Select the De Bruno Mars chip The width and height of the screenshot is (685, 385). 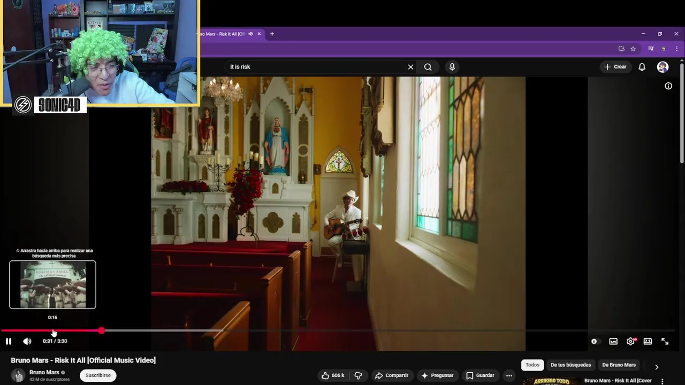point(619,365)
